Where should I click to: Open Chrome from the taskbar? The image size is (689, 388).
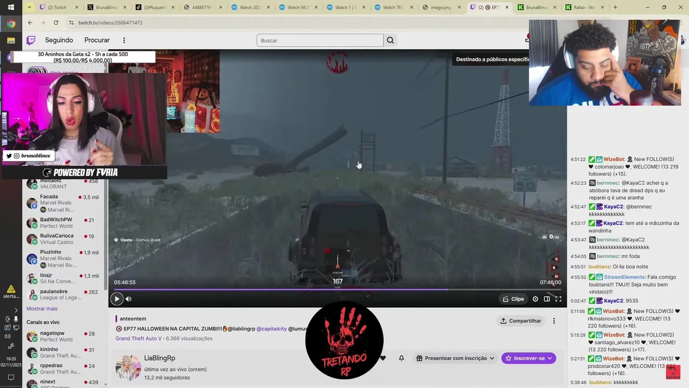11,24
